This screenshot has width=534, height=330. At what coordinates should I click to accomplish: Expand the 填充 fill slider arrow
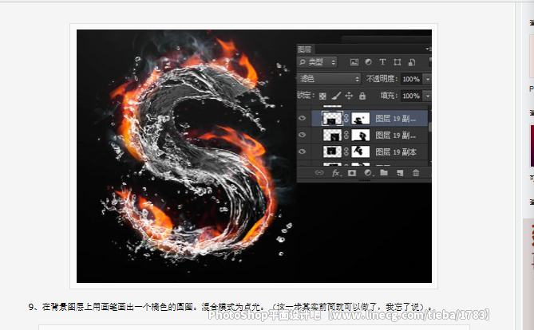(x=427, y=96)
